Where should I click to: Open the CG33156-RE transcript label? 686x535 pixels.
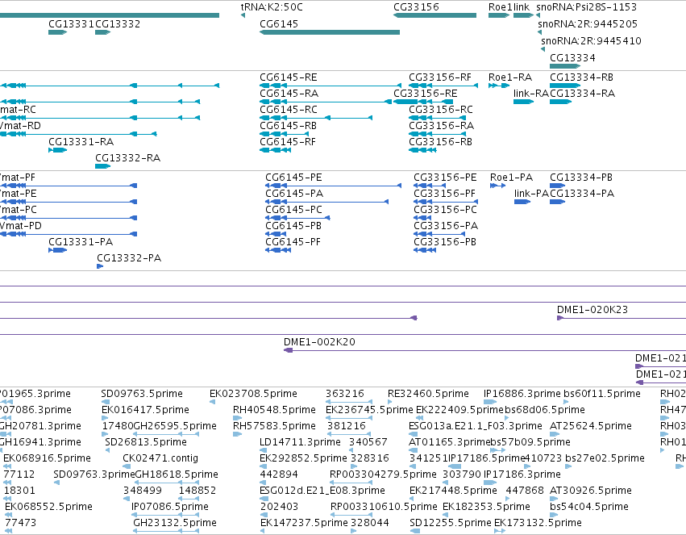click(x=426, y=94)
